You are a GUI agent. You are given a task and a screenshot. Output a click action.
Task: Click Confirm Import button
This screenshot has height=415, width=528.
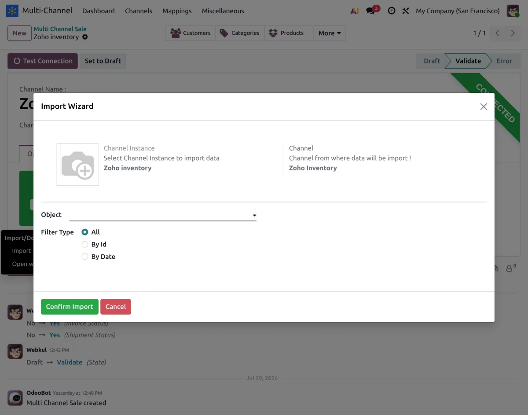pyautogui.click(x=70, y=307)
